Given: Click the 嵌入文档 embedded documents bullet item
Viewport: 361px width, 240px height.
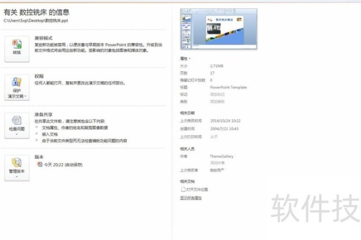Looking at the screenshot, I should coord(50,134).
